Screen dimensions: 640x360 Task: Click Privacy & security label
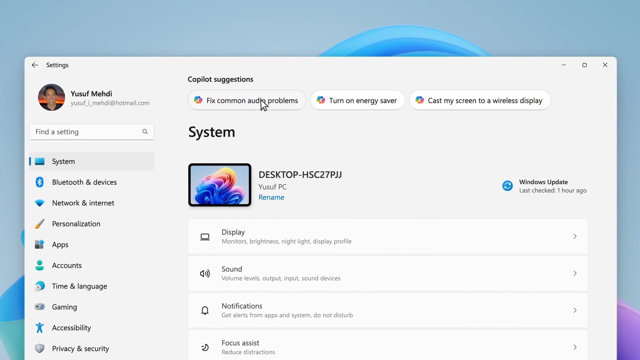(x=80, y=349)
